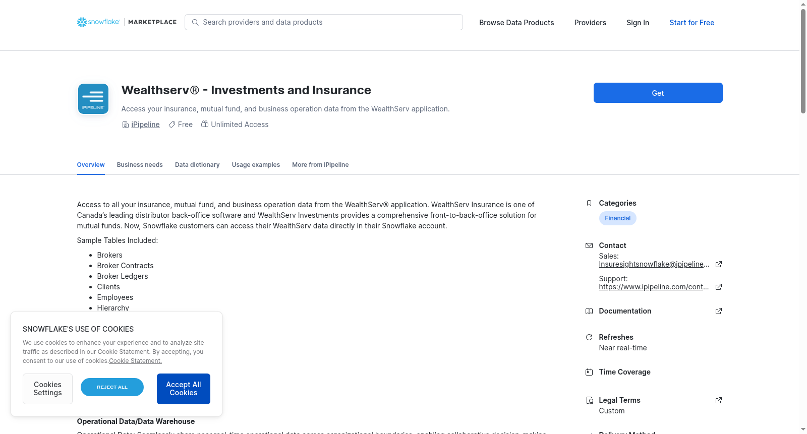Click the iPipeline product logo

pos(93,99)
